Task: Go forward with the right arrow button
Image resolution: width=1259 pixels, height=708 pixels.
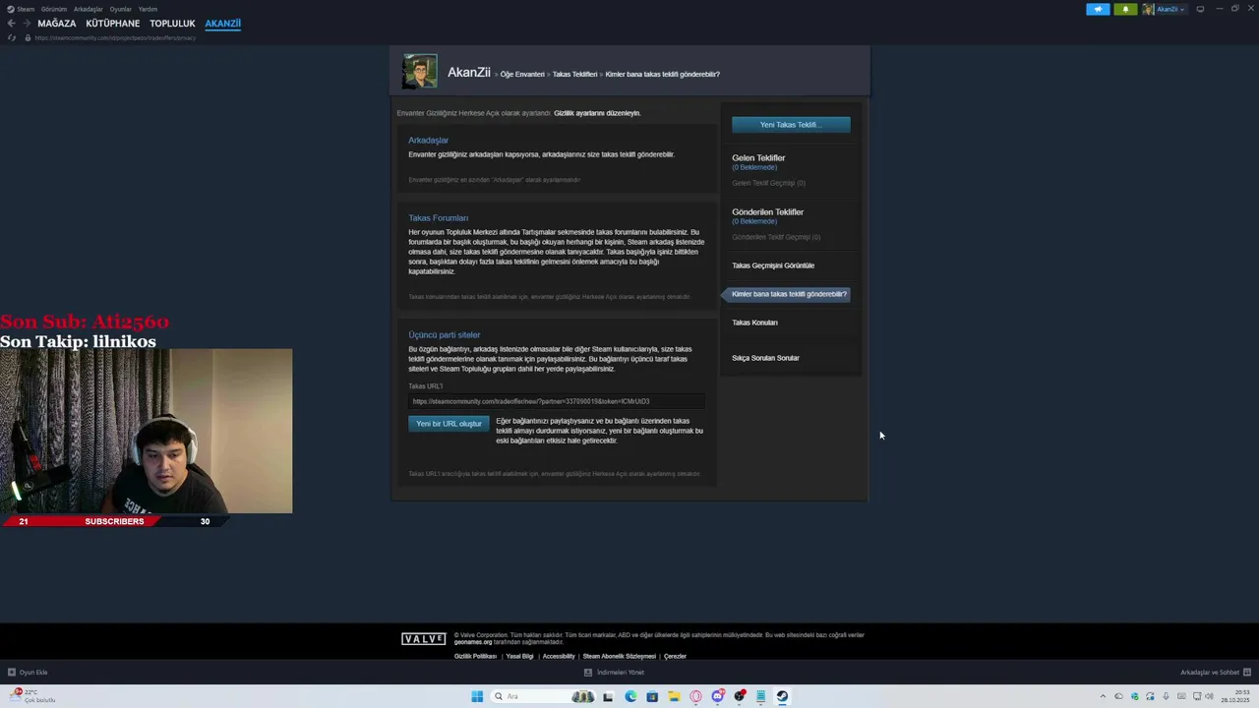Action: 26,24
